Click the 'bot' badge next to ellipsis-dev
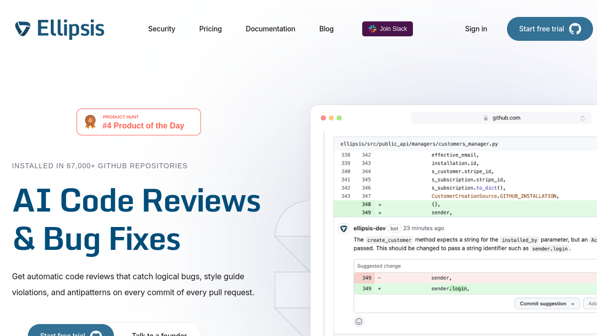 [395, 228]
